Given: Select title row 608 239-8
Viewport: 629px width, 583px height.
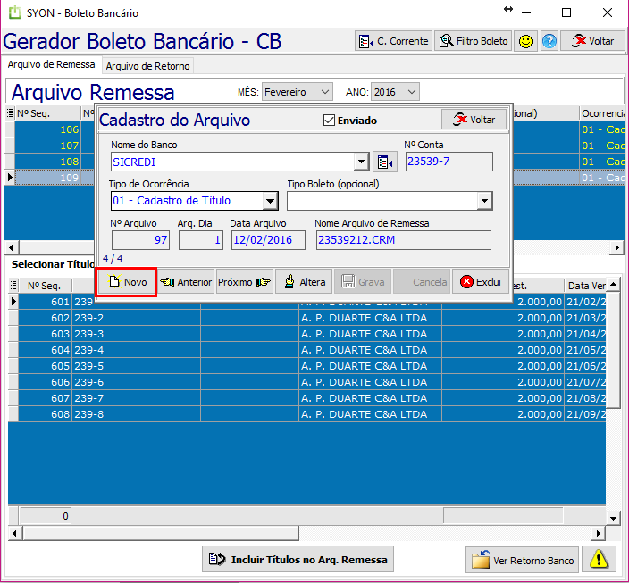Looking at the screenshot, I should point(306,414).
